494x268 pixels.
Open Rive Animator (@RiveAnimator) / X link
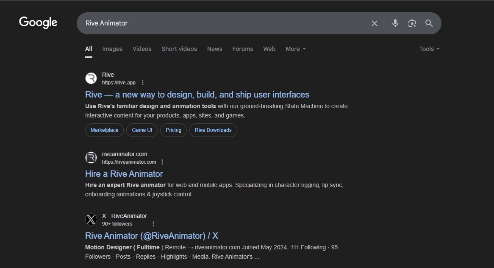152,236
